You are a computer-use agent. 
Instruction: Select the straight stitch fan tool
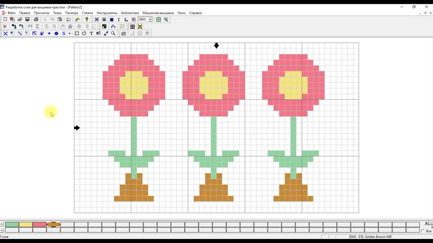[x=42, y=33]
